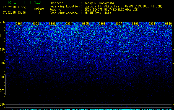Click the 0905 time marker
The width and height of the screenshot is (174, 110).
[85, 24]
